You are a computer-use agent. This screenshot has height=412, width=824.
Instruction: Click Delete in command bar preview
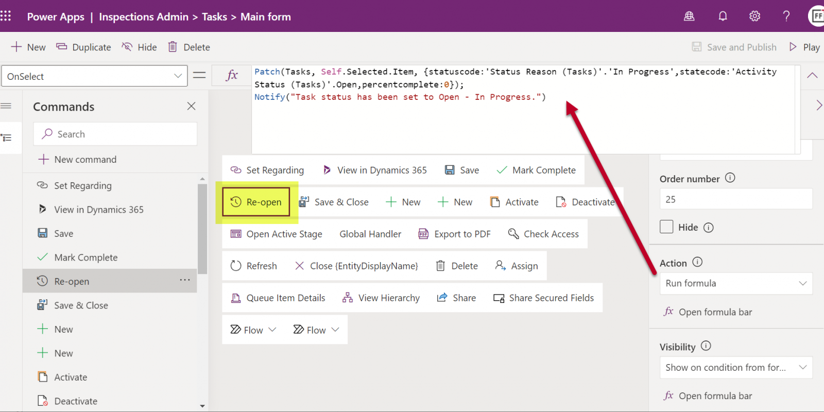coord(457,266)
